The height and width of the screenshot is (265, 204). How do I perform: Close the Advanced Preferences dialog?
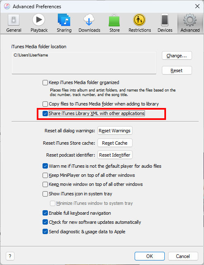pos(197,7)
